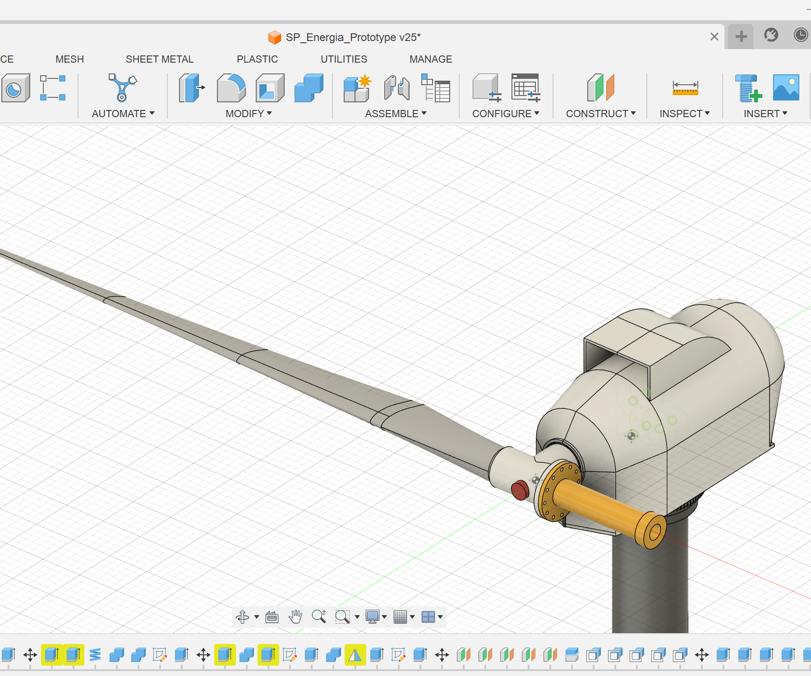The image size is (811, 676).
Task: Click the Measure tool under Inspect
Action: coord(684,88)
